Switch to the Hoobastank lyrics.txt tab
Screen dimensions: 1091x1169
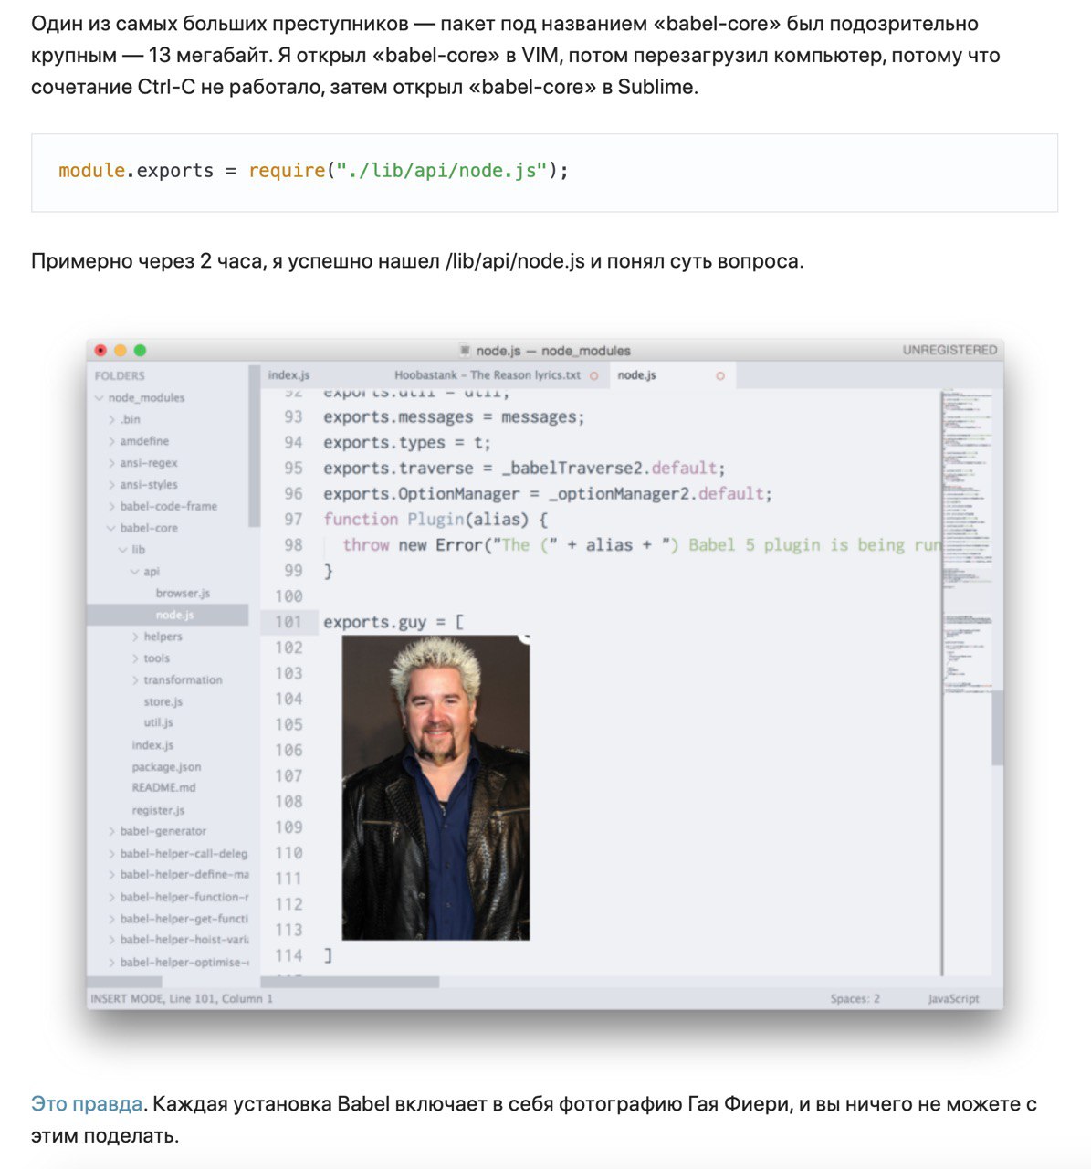(488, 375)
